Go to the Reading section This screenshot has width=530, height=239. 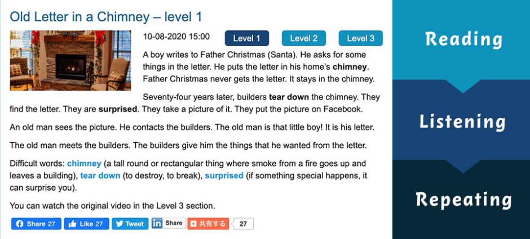[463, 39]
